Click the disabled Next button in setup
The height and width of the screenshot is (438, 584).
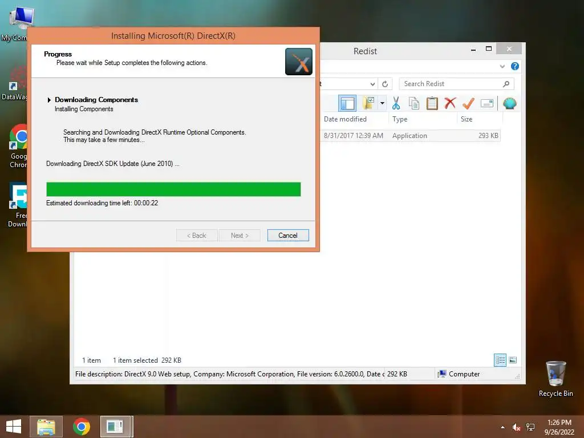pyautogui.click(x=240, y=236)
